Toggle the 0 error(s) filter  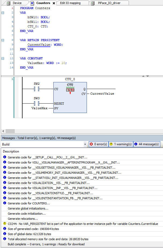point(98,144)
